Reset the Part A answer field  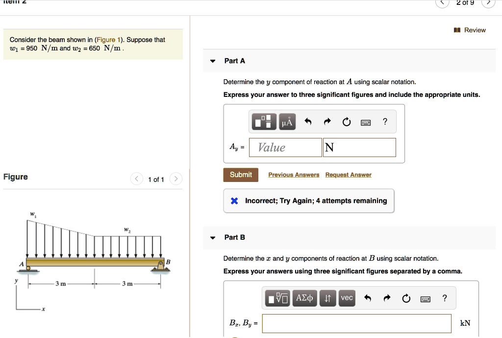pyautogui.click(x=347, y=121)
